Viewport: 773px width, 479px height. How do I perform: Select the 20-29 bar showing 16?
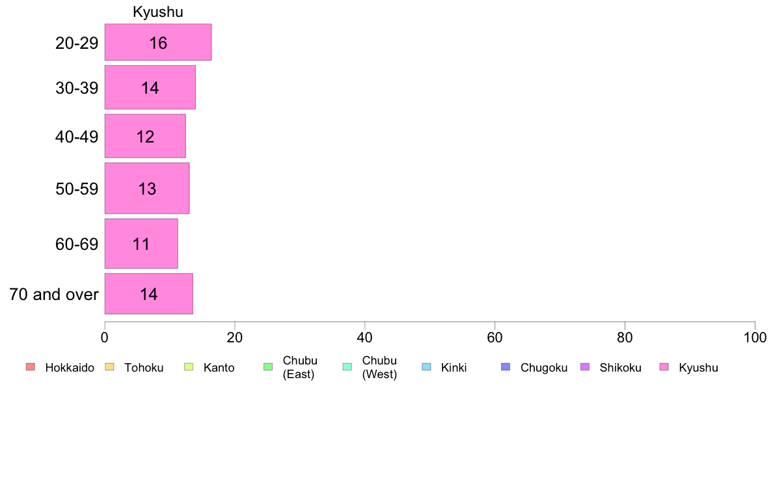tap(157, 42)
